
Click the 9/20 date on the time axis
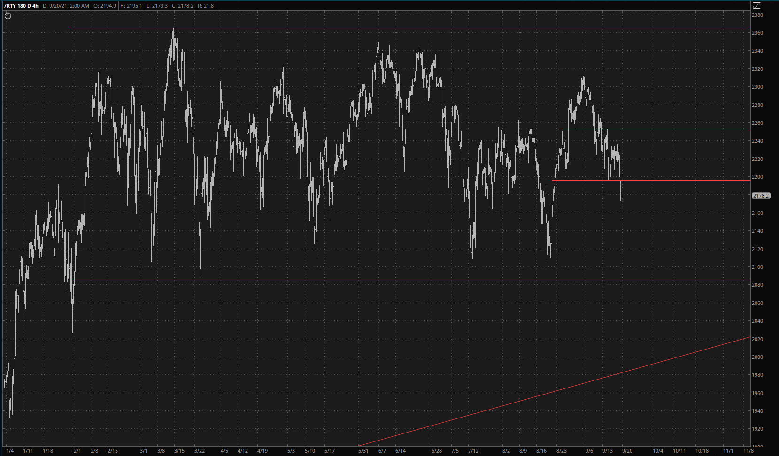[x=627, y=451]
